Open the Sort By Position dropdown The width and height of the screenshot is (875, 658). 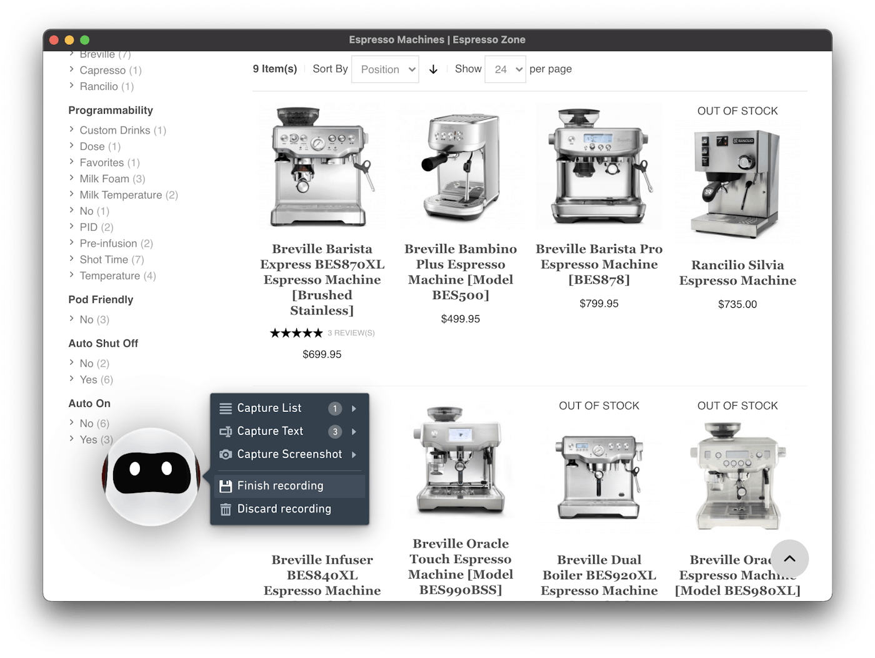click(385, 69)
